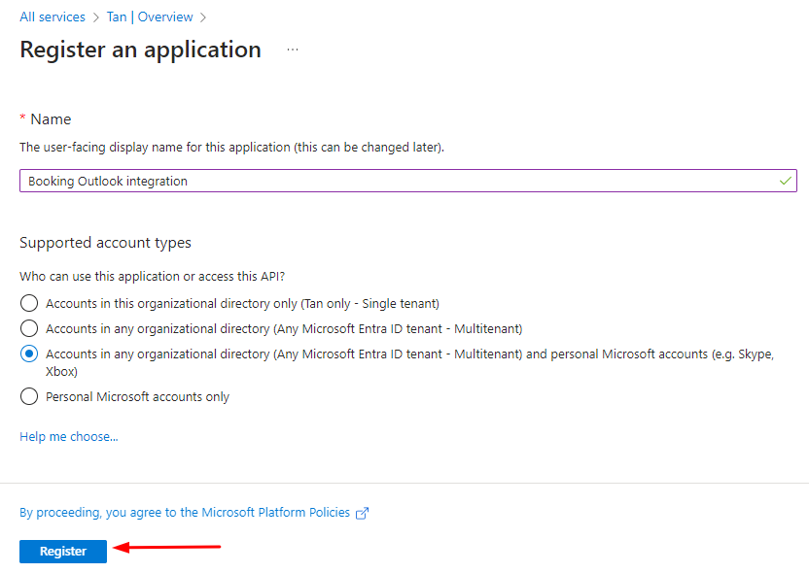Click external link icon after Platform Policies

click(x=362, y=513)
